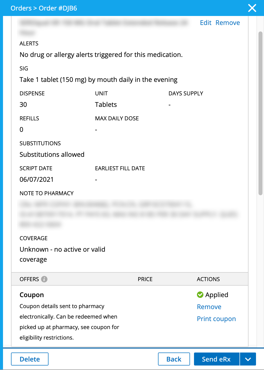Viewport: 264px width, 370px height.
Task: Send the prescription via Send eRx
Action: pyautogui.click(x=216, y=359)
